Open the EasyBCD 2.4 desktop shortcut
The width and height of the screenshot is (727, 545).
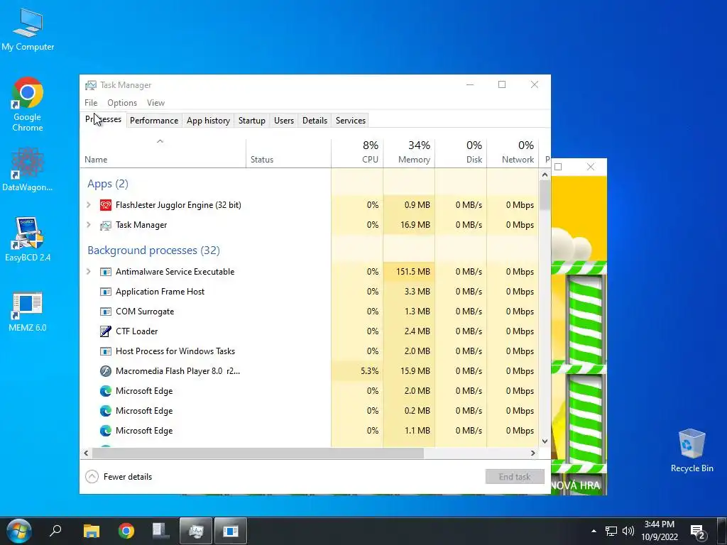28,239
